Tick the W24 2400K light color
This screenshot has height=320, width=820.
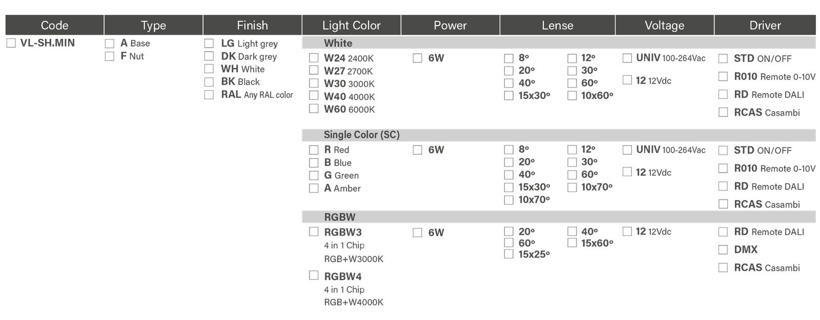tap(314, 58)
